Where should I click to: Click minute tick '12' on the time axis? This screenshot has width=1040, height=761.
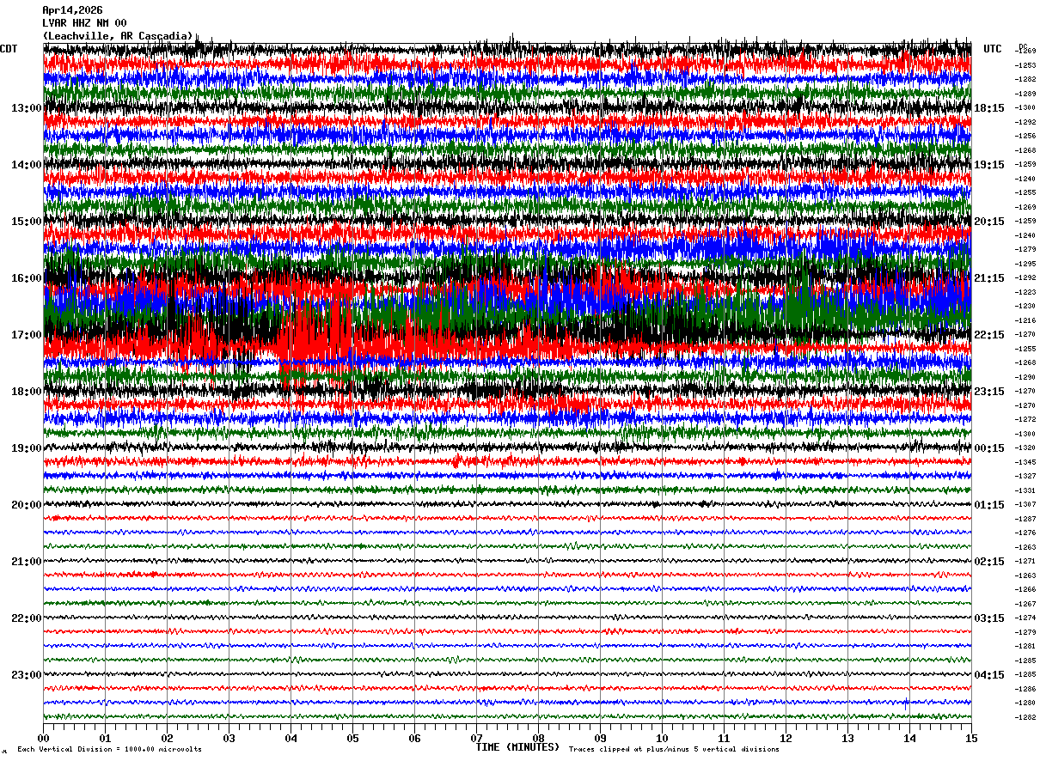point(786,738)
